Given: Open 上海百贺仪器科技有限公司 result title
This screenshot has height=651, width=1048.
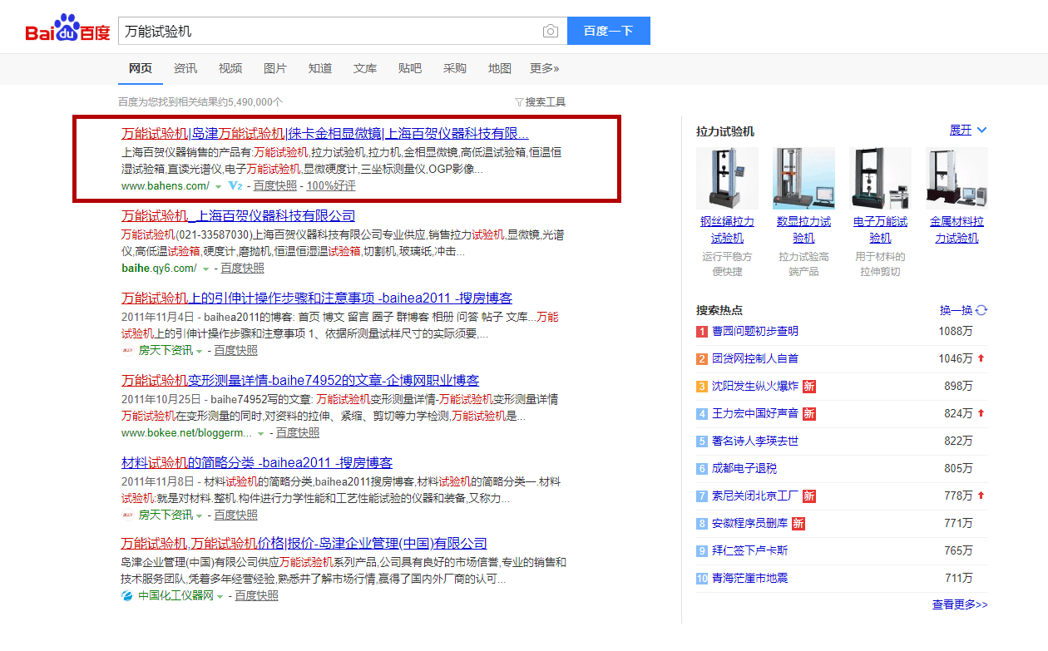Looking at the screenshot, I should [238, 216].
